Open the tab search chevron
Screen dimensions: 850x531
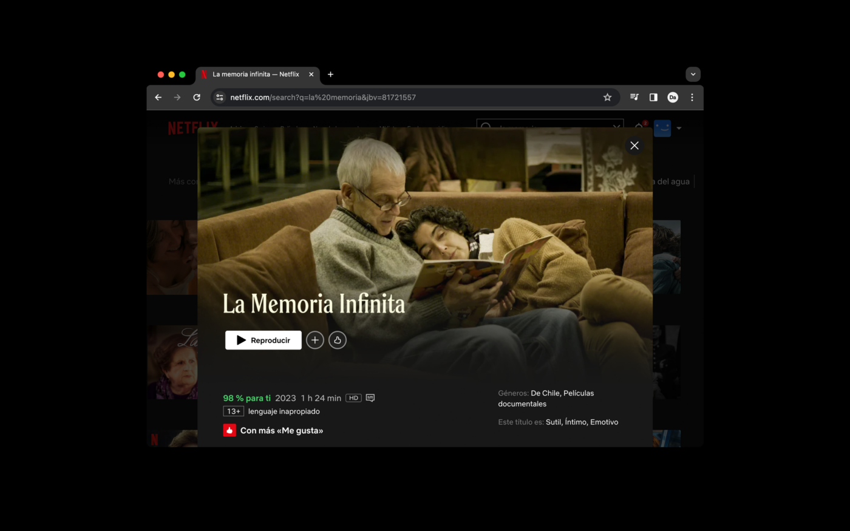point(693,73)
